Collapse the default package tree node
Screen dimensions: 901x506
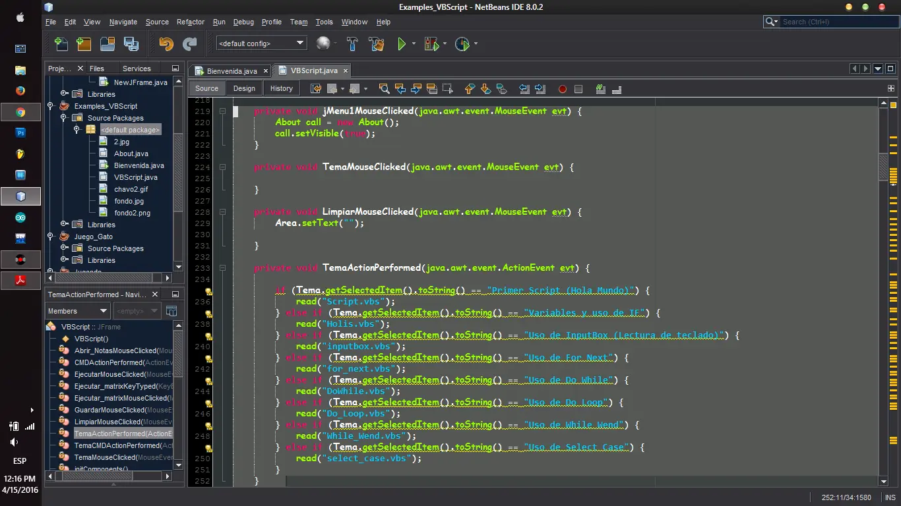tap(77, 130)
